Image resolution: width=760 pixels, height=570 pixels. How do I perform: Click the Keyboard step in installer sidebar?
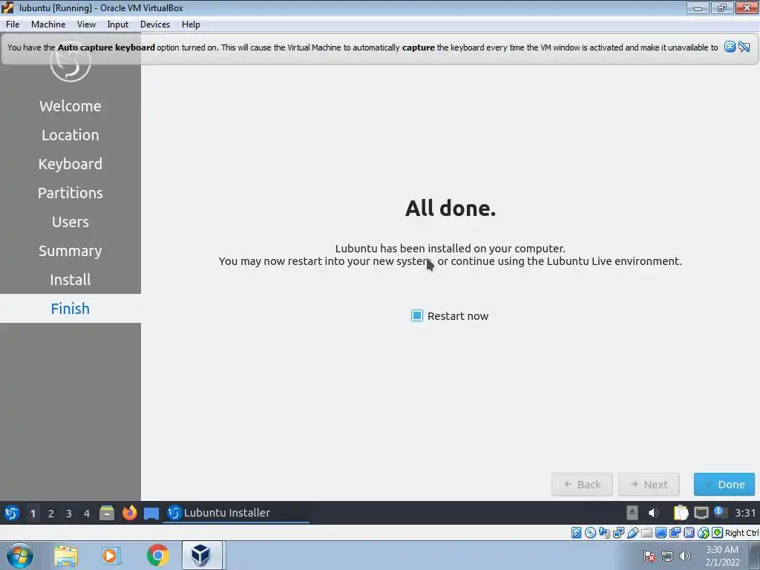tap(71, 164)
